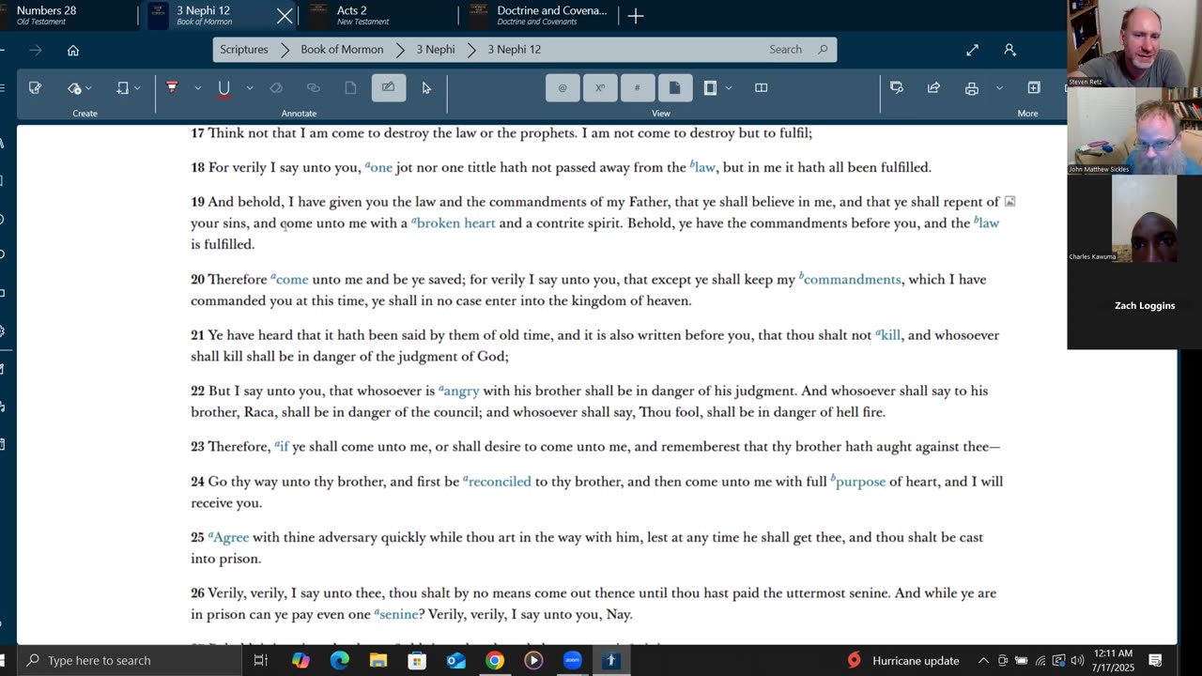1202x676 pixels.
Task: Expand notebook icon dropdown arrow
Action: (x=137, y=88)
